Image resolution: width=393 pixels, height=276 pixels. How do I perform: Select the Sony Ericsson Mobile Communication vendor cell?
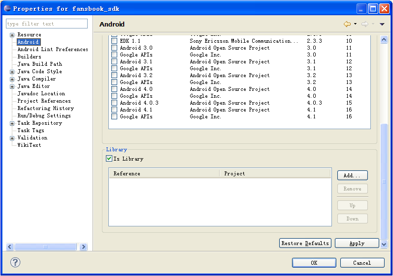coord(244,41)
